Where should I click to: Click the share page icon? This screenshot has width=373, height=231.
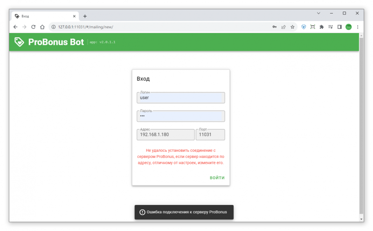click(283, 27)
